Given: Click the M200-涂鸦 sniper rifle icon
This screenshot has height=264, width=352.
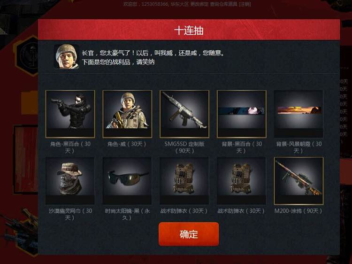Looking at the screenshot, I should [298, 181].
